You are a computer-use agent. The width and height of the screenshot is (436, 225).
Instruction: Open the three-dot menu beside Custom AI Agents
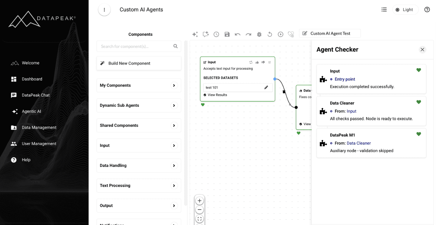point(104,10)
